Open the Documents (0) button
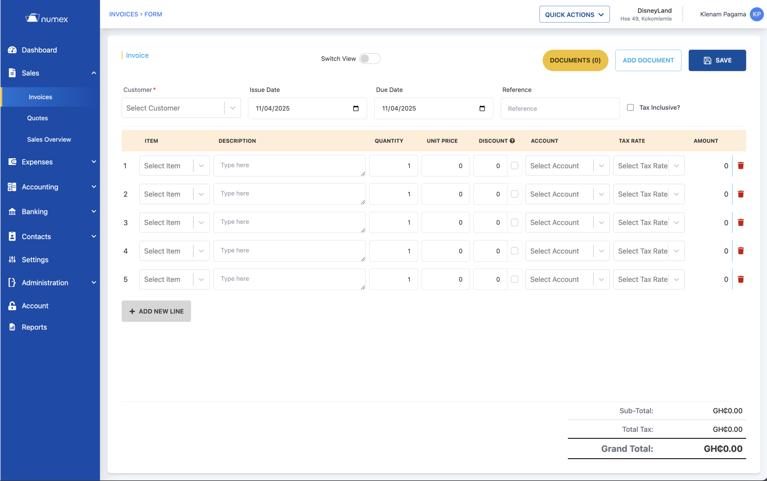 click(575, 60)
